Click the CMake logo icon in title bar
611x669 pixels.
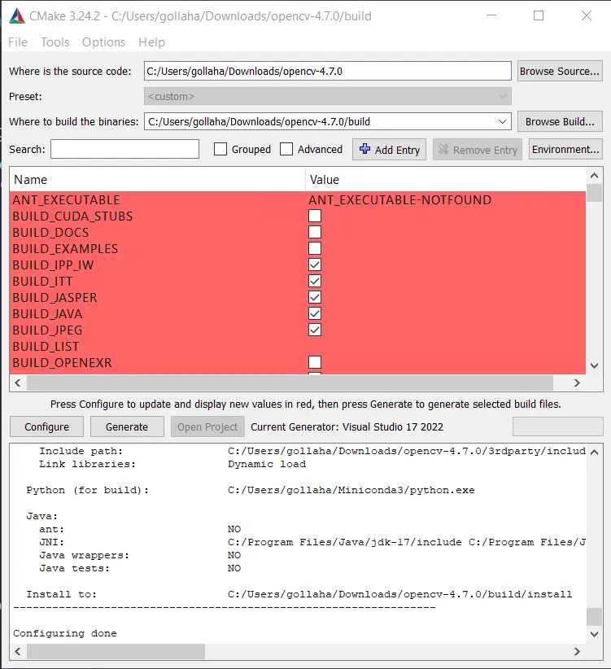pos(17,16)
